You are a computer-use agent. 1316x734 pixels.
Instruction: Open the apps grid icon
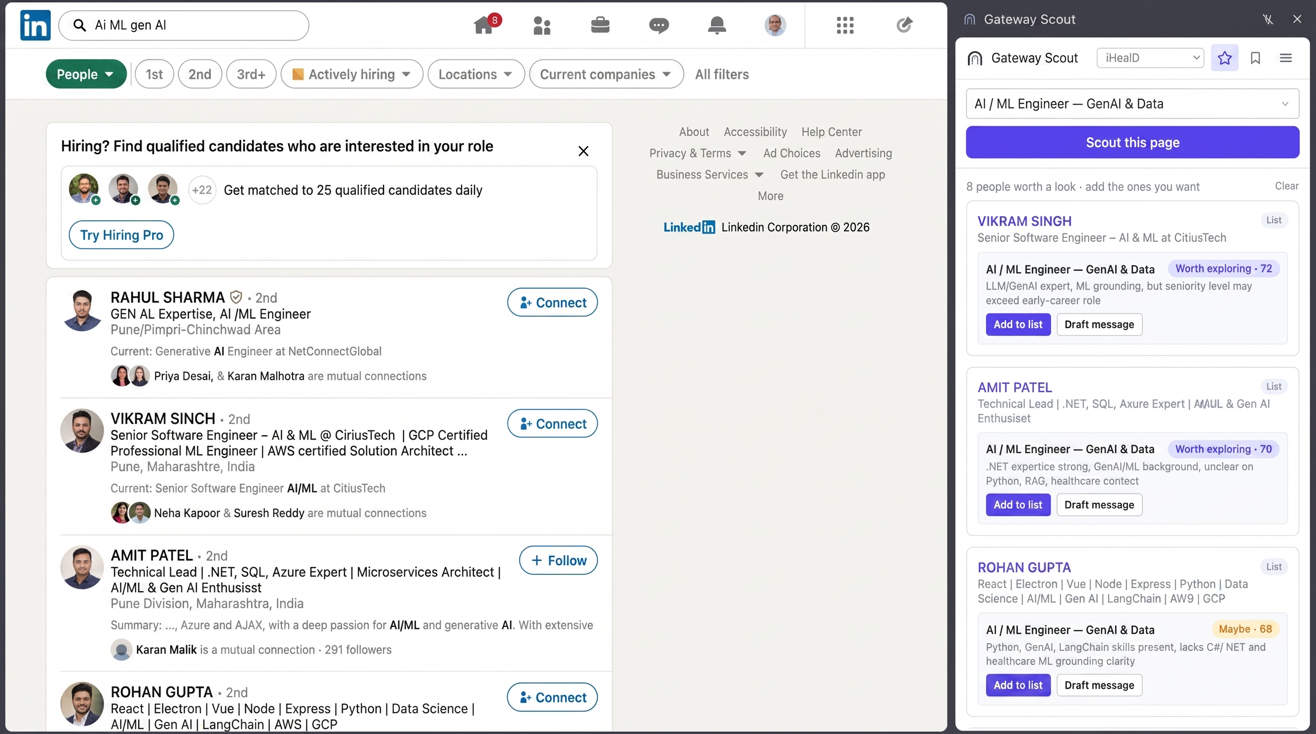pyautogui.click(x=845, y=25)
